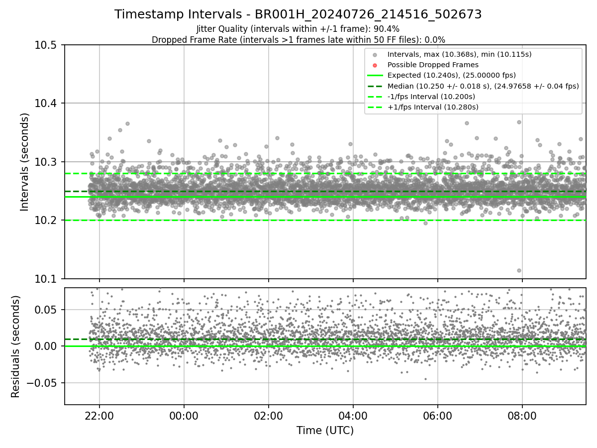Click the Time (UTC) axis label

point(325,431)
